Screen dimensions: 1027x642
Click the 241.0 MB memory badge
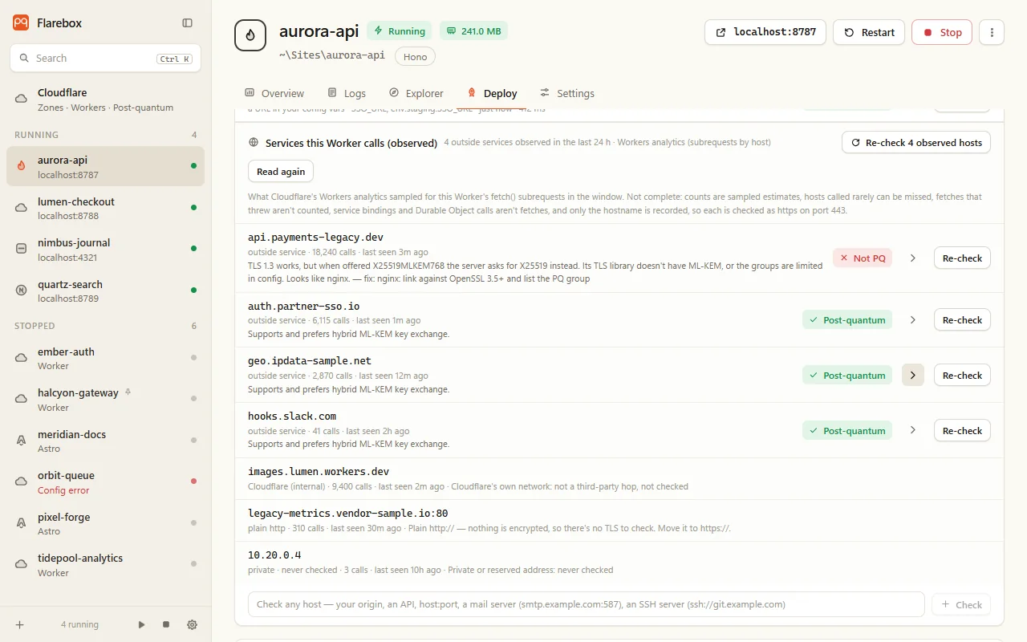[x=473, y=31]
